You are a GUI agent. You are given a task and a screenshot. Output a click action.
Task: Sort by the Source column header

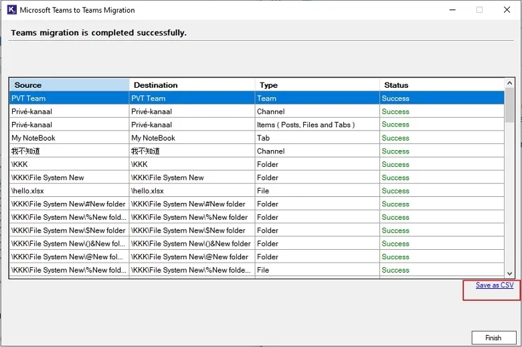point(69,85)
